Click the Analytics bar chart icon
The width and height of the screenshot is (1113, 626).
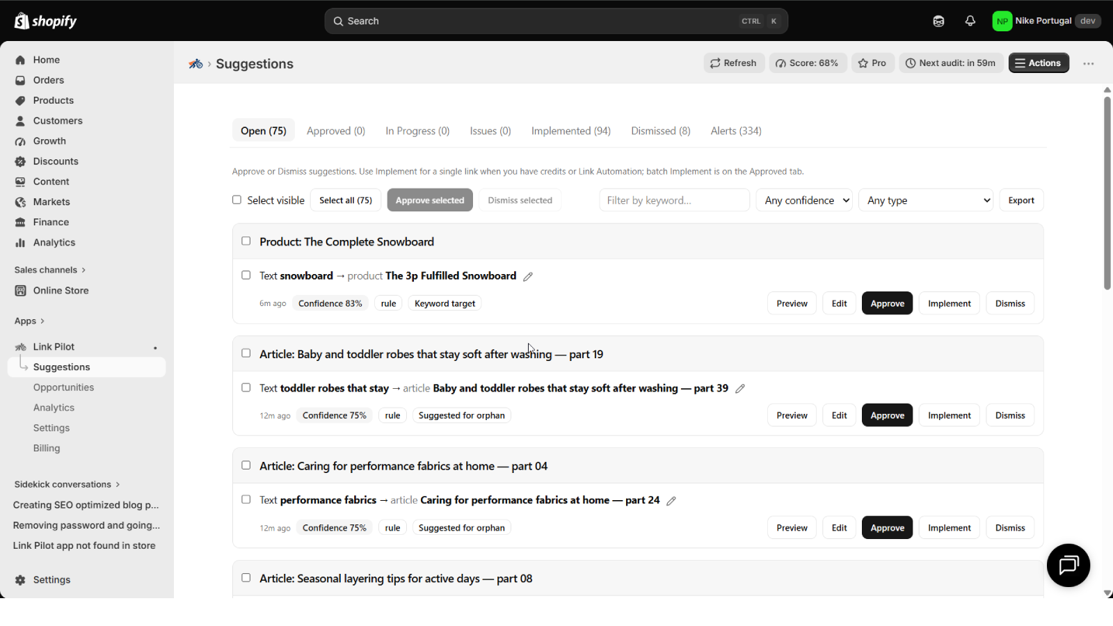[x=20, y=243]
